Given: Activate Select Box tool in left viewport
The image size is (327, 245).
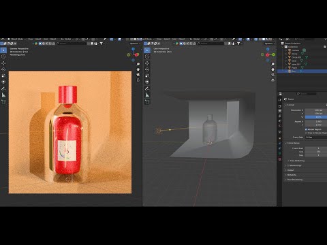Looking at the screenshot, I should 3,50.
